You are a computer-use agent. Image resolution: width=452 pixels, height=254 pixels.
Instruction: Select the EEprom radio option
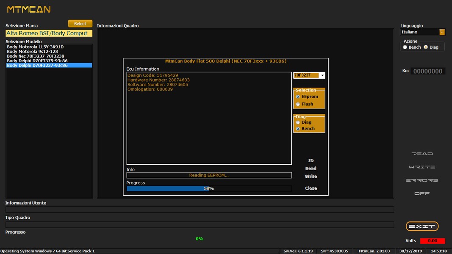[x=298, y=97]
